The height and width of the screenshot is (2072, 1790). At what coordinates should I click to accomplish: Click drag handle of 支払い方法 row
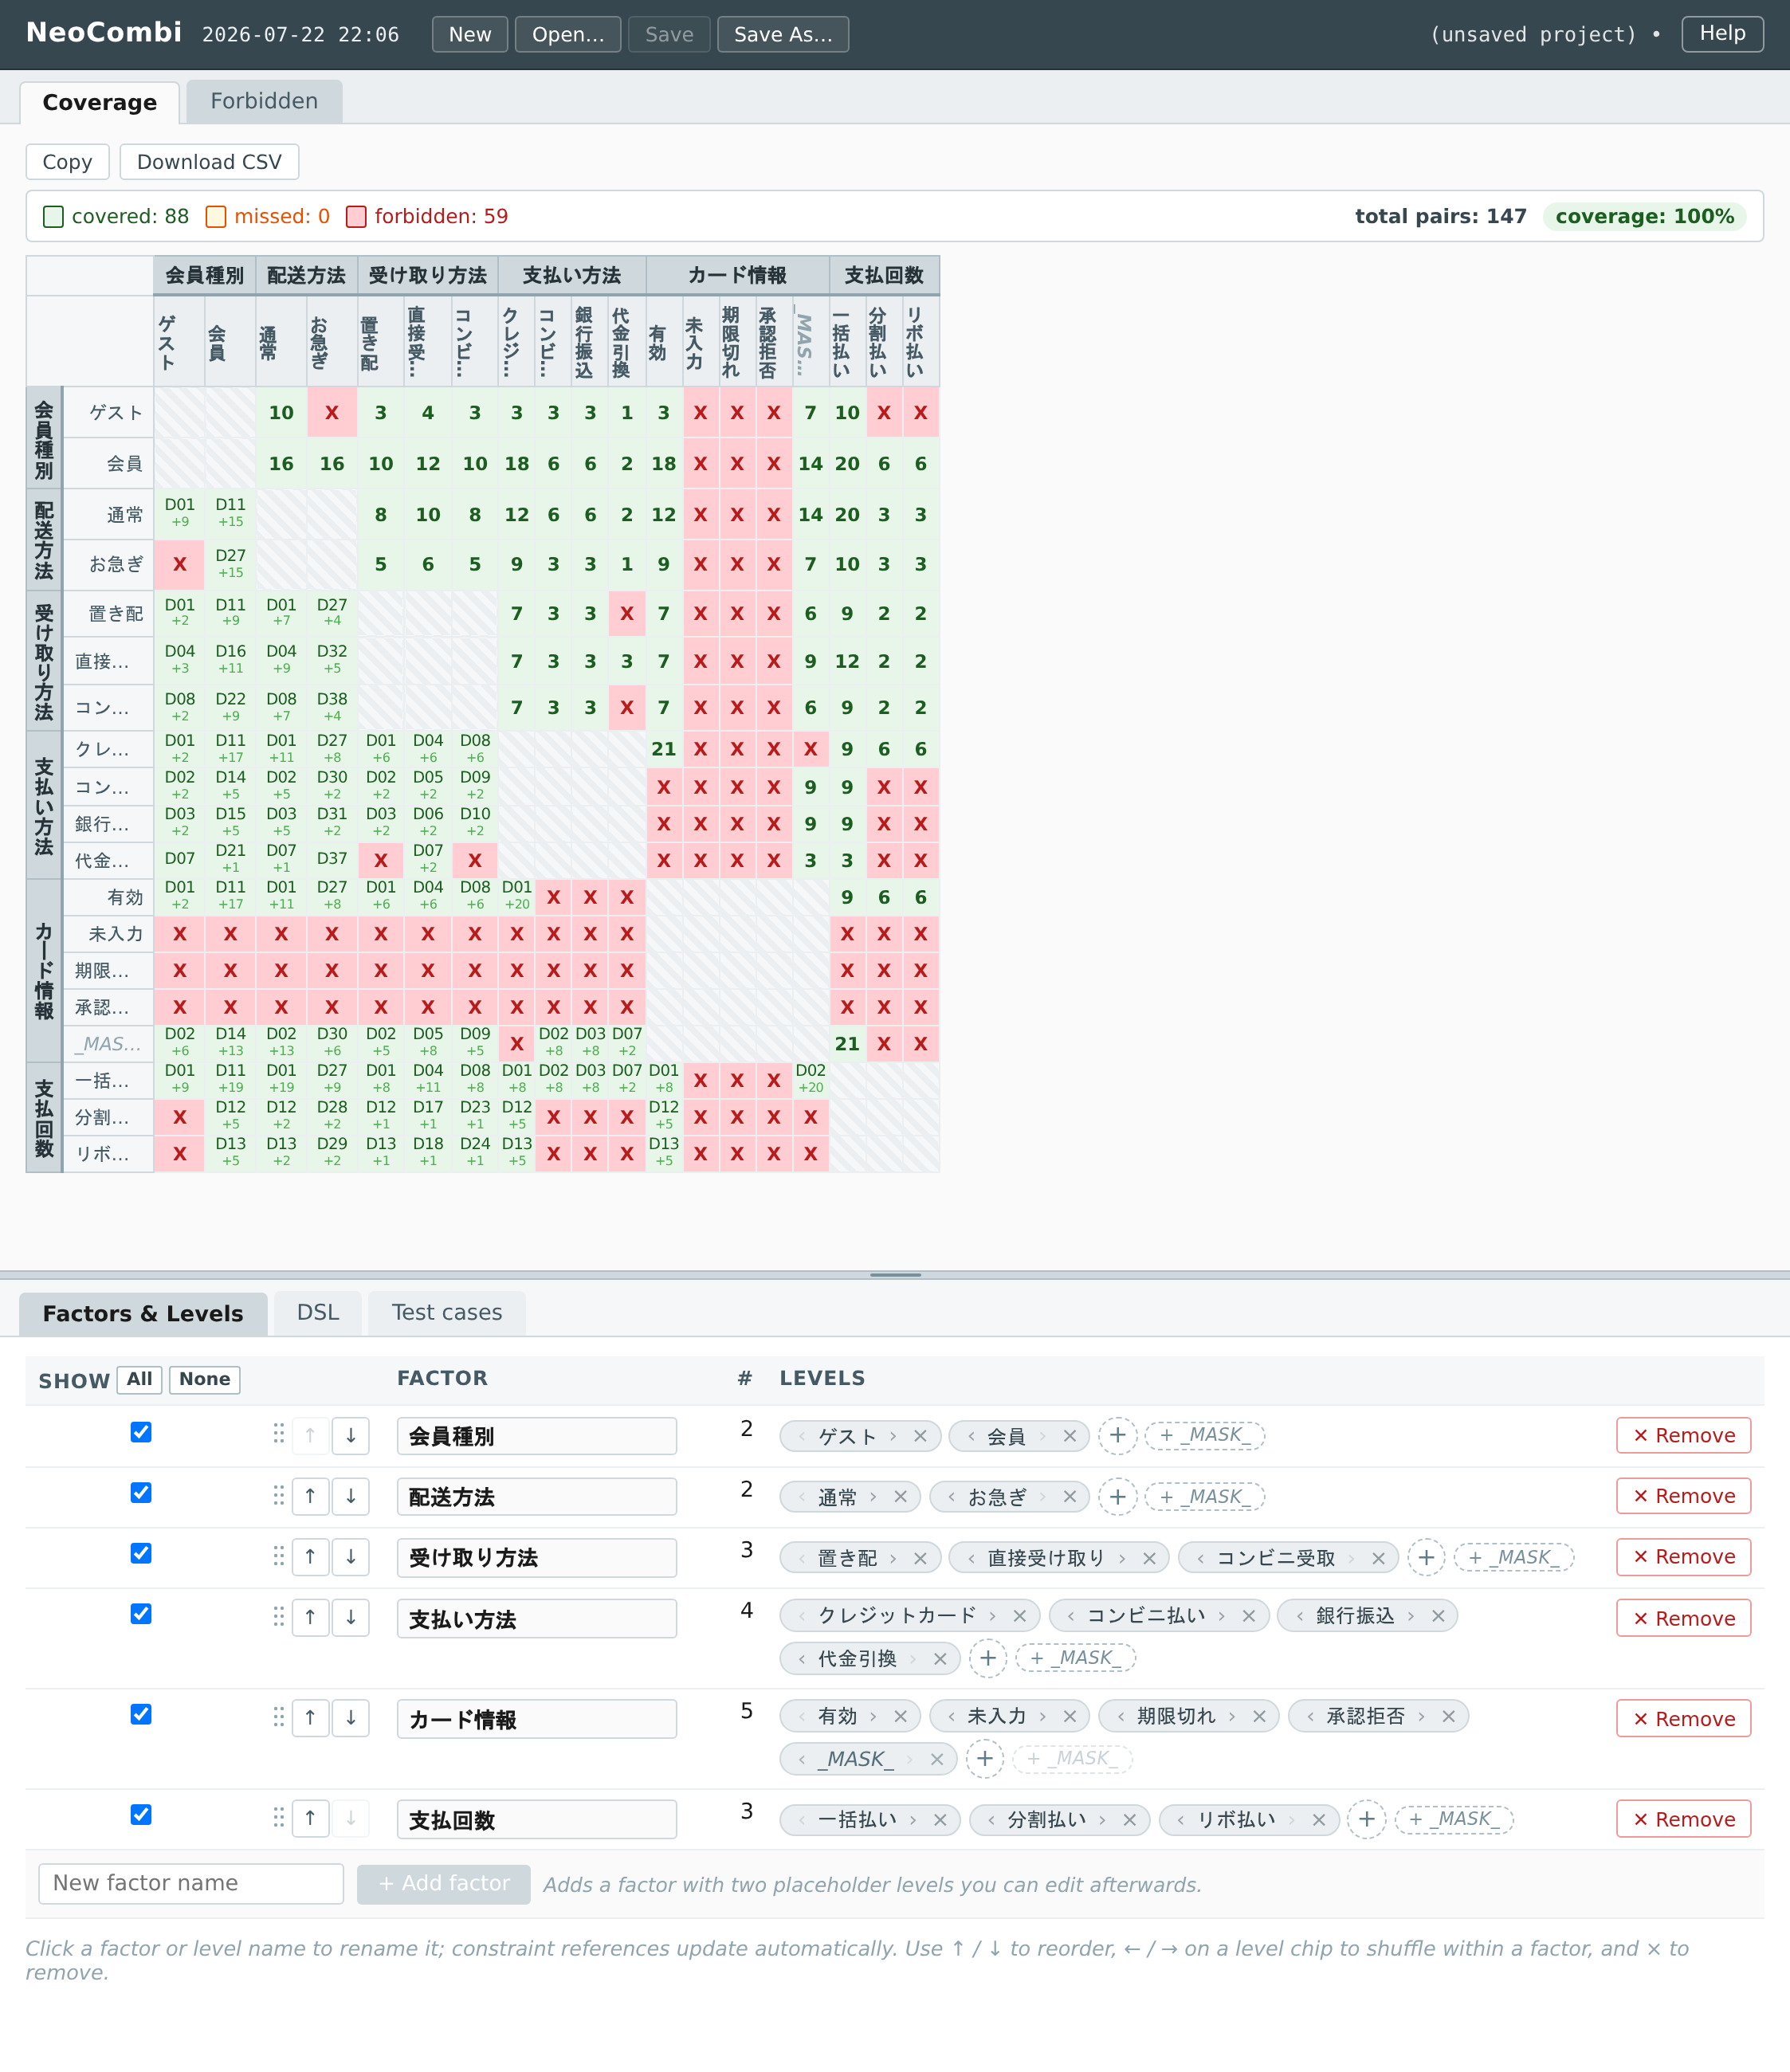pos(278,1617)
